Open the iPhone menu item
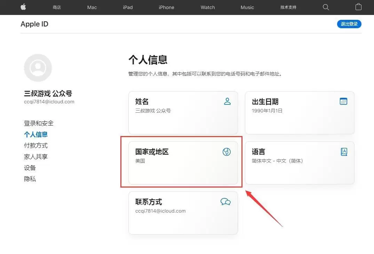The width and height of the screenshot is (374, 254). (x=166, y=7)
